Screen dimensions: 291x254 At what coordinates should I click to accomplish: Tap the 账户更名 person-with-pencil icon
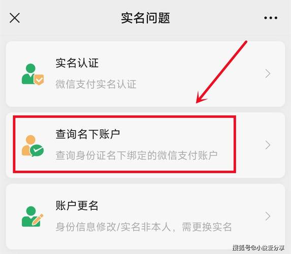point(33,216)
